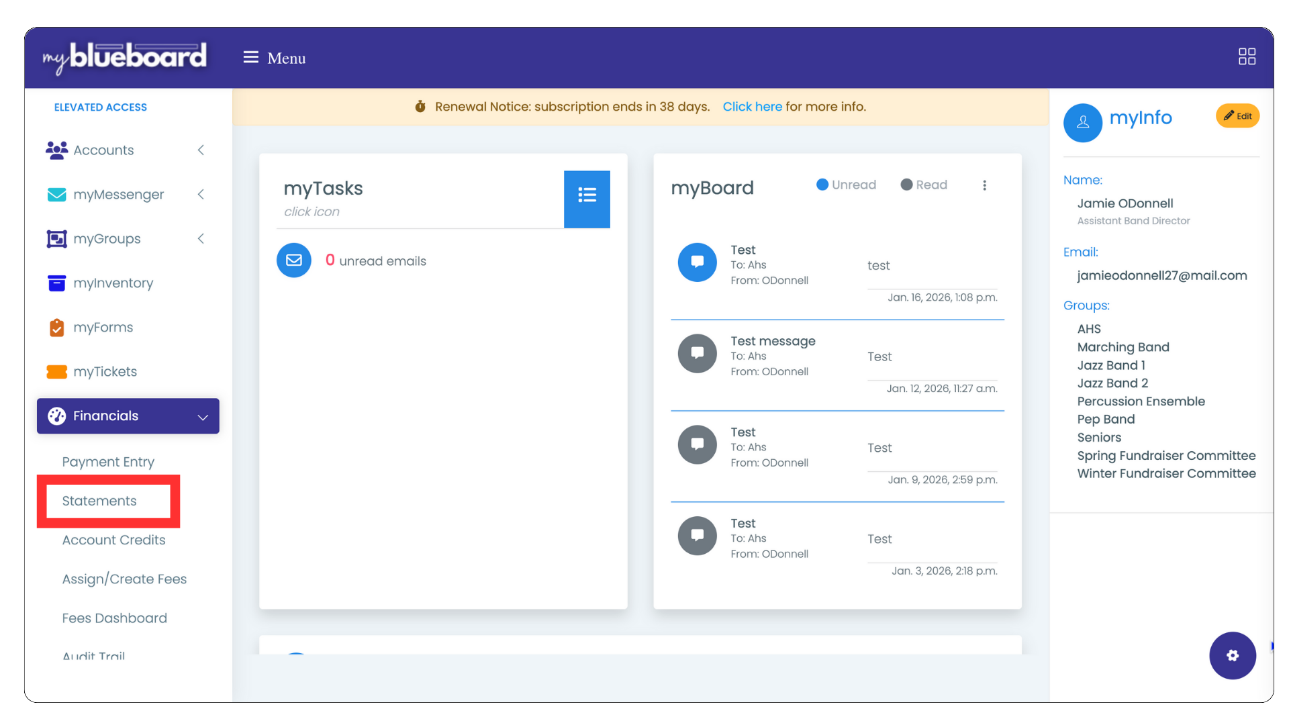This screenshot has width=1289, height=725.
Task: Toggle the Unread filter in myBoard
Action: (x=846, y=185)
